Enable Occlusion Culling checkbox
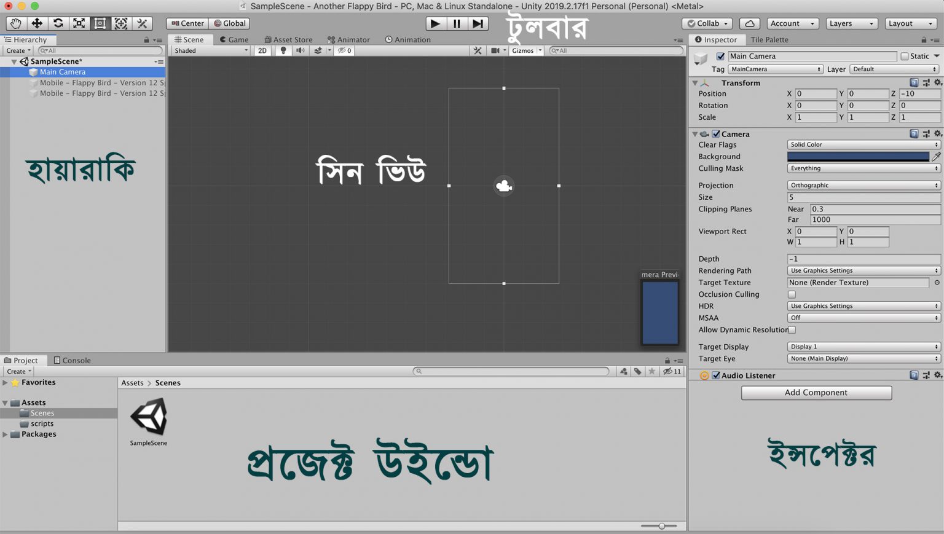Image resolution: width=944 pixels, height=534 pixels. click(792, 294)
